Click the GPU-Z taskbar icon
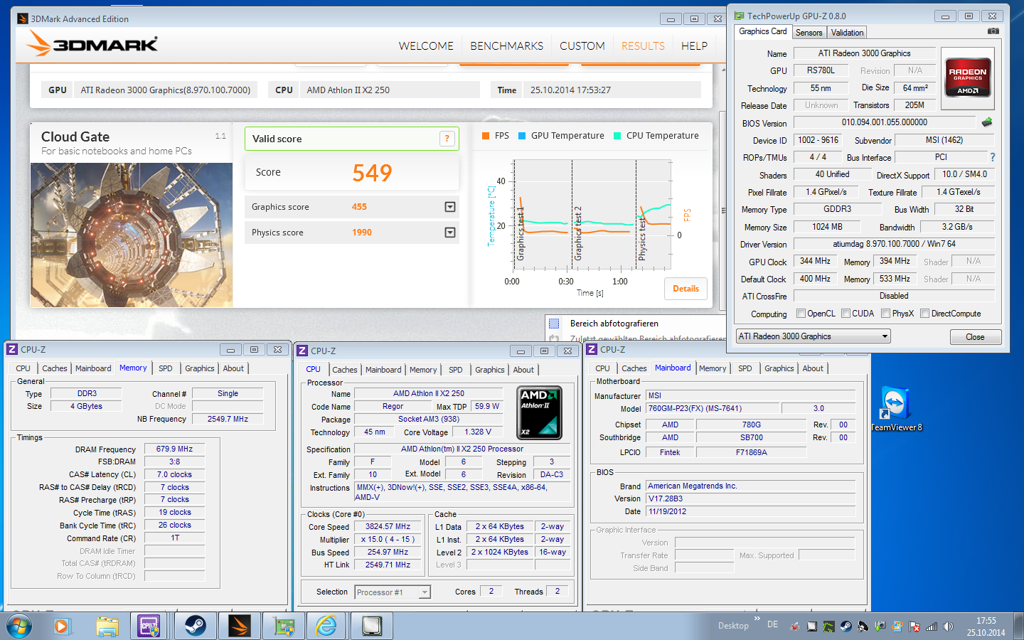 point(284,626)
